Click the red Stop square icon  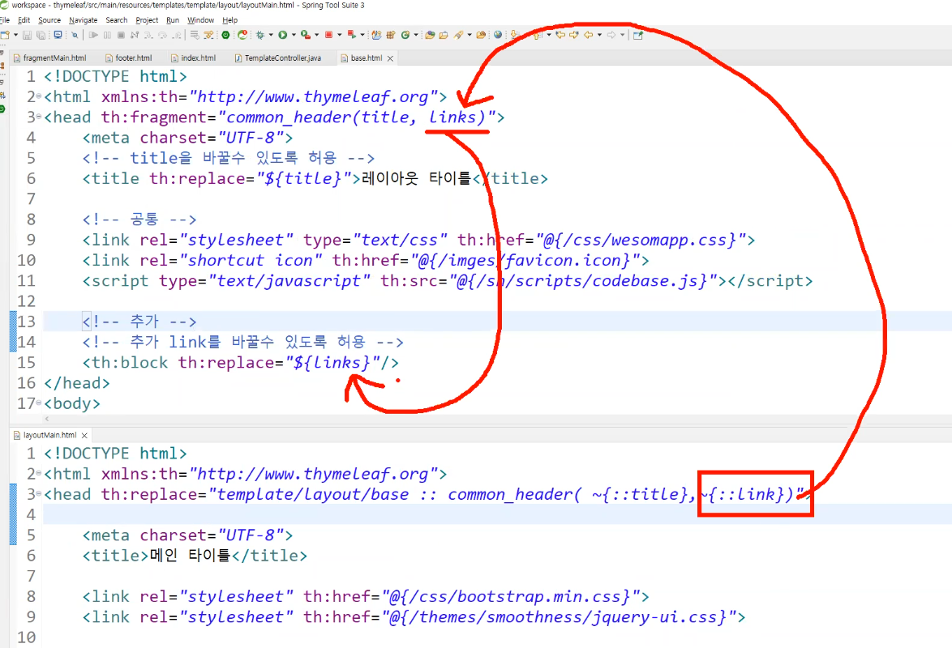click(328, 35)
